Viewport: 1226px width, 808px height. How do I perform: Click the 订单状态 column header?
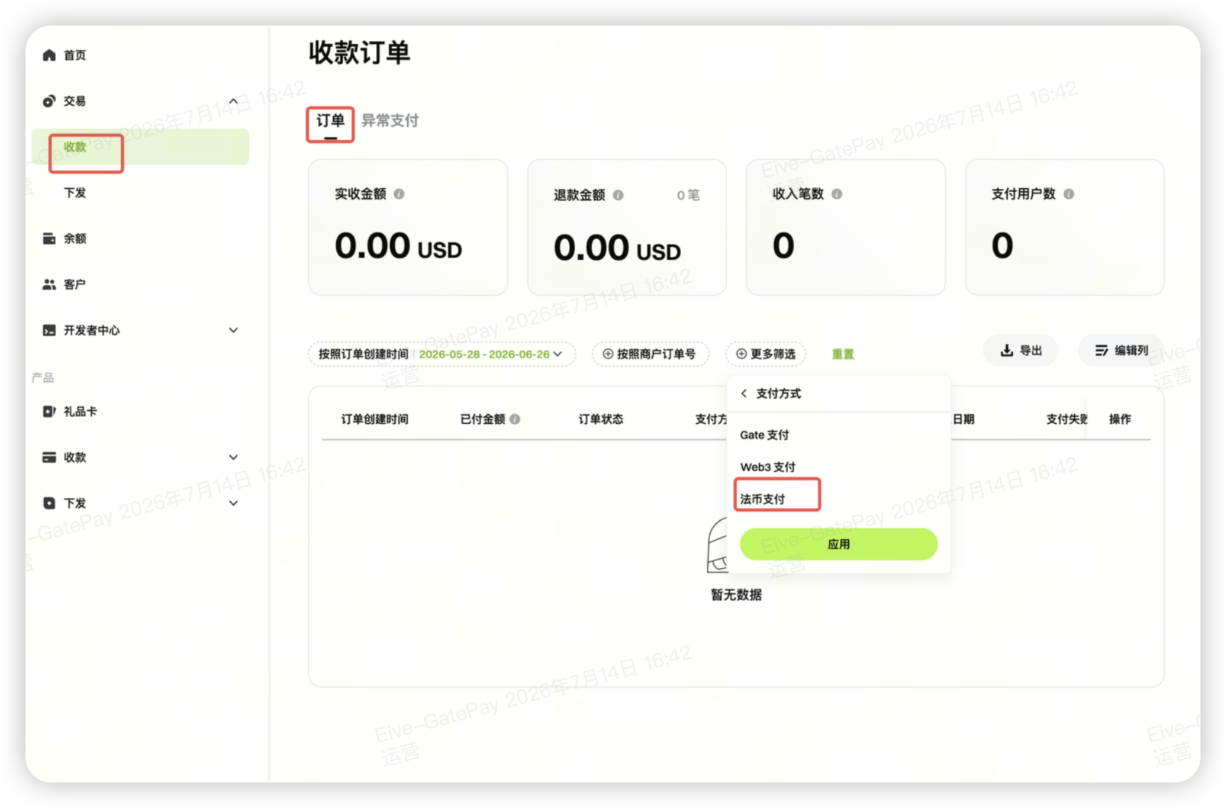[x=601, y=420]
